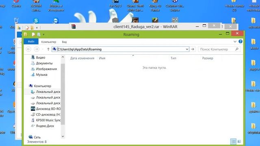The image size is (260, 146).
Task: Open Новая папка (2) desktop folder
Action: 234,6
